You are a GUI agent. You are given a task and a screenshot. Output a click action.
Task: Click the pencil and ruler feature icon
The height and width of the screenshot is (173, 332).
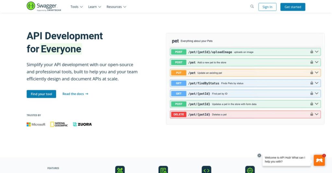pos(120,170)
